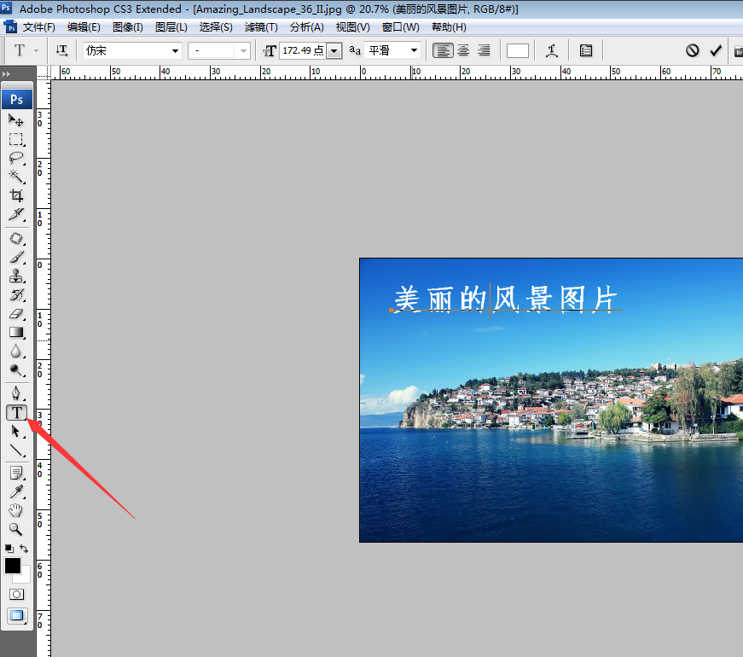Choose the Clone Stamp tool
This screenshot has height=657, width=743.
[x=16, y=276]
